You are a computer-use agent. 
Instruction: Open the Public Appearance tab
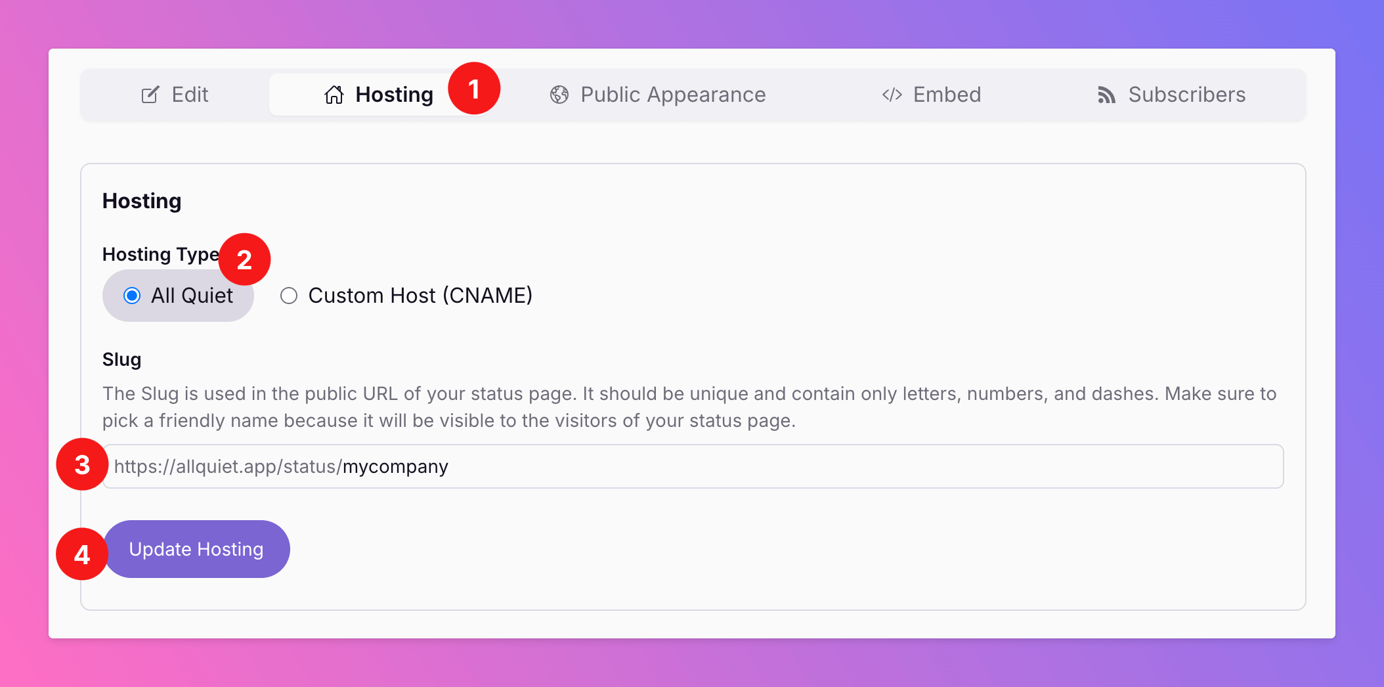[x=658, y=95]
